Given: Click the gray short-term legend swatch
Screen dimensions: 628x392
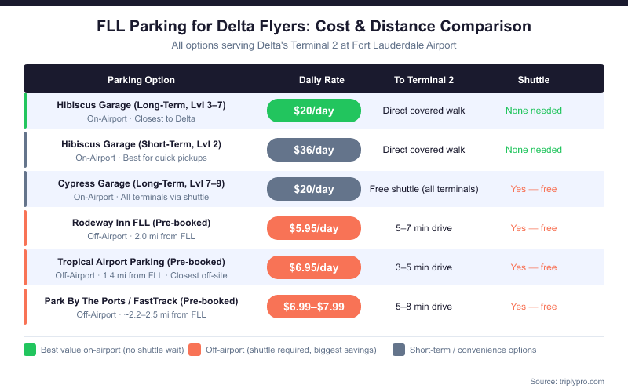Looking at the screenshot, I should (398, 350).
